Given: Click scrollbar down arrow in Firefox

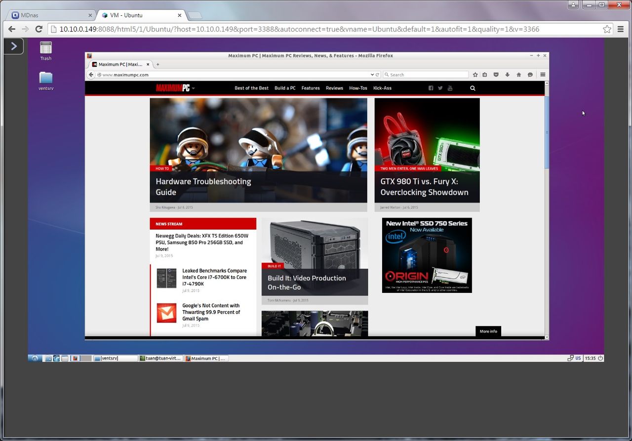Looking at the screenshot, I should click(547, 337).
